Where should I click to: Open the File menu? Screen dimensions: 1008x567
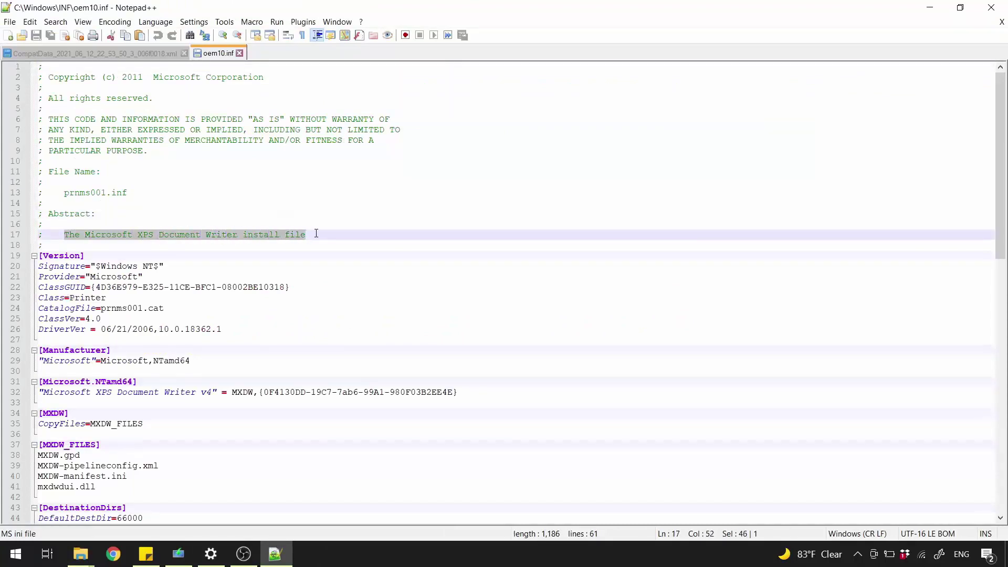[x=9, y=22]
